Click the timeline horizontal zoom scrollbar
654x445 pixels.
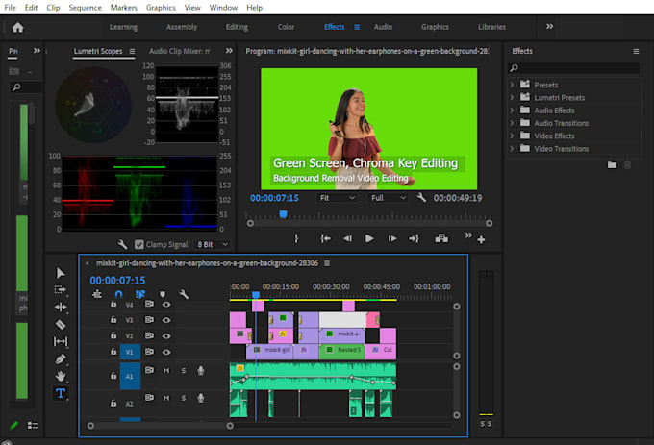(x=161, y=426)
